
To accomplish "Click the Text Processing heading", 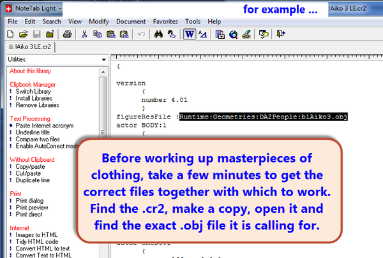I will pyautogui.click(x=30, y=118).
